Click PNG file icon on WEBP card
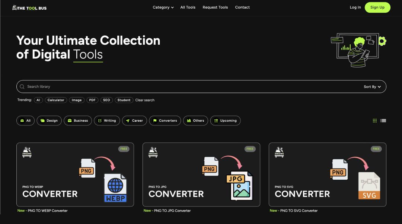402x224 pixels. point(87,169)
